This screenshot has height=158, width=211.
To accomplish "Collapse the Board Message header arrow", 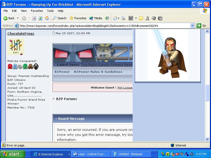I will [x=56, y=119].
